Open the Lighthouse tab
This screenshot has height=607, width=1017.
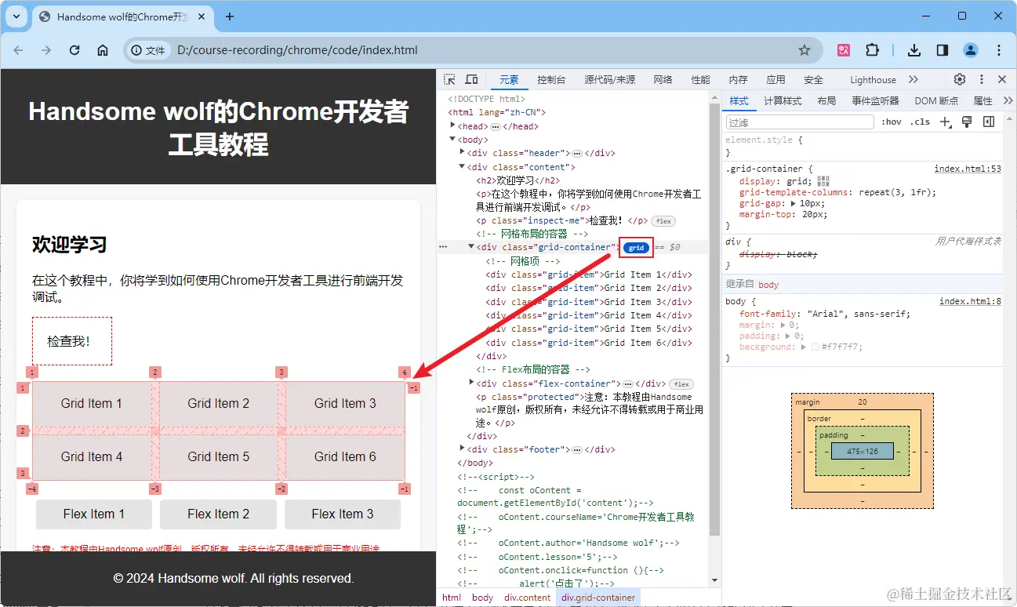pos(873,79)
